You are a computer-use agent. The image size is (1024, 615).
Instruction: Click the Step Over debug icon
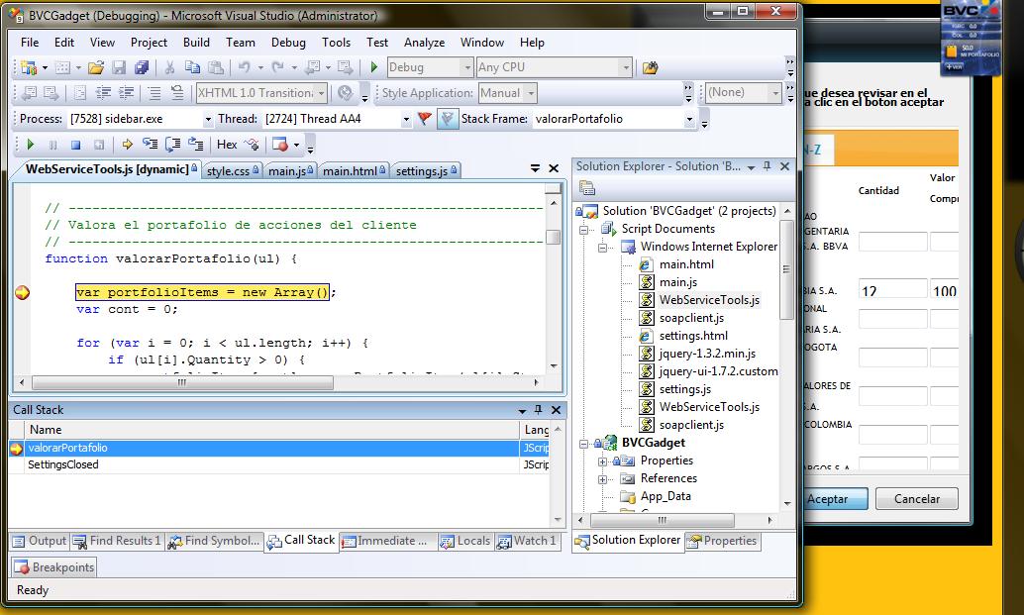click(x=172, y=145)
